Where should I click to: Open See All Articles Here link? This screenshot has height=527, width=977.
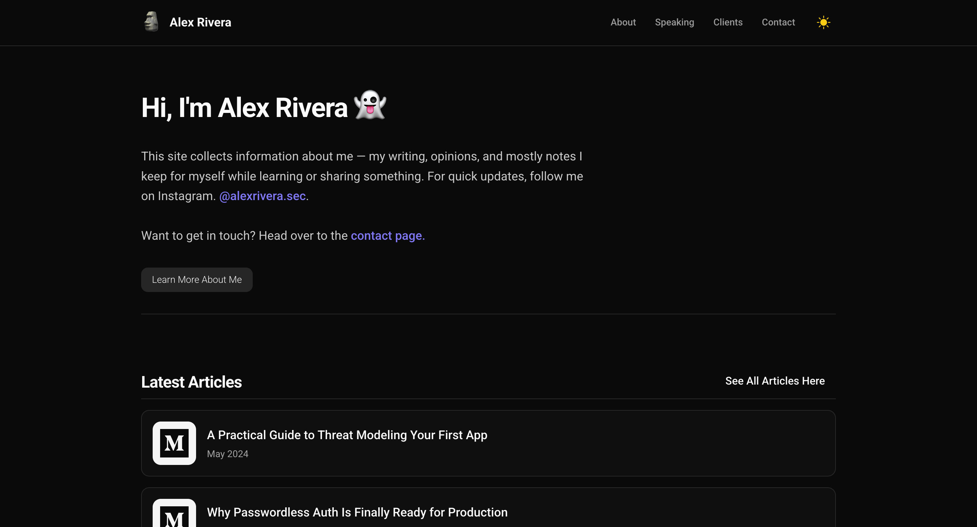(775, 380)
